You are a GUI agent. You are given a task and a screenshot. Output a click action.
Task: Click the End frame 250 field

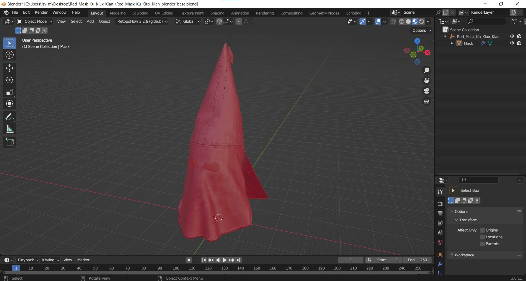417,260
